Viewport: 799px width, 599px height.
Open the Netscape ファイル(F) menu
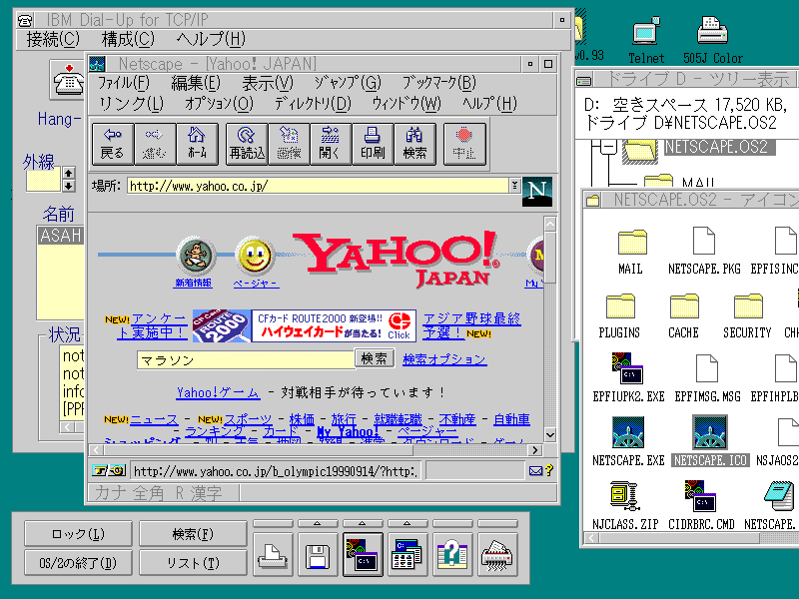tap(123, 83)
